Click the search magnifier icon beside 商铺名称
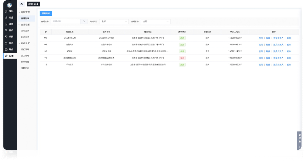The image size is (305, 162). [84, 21]
